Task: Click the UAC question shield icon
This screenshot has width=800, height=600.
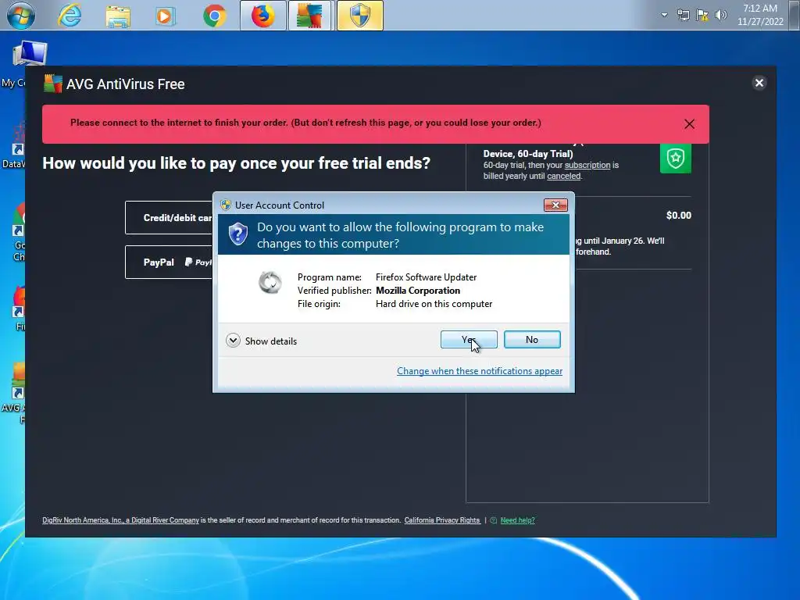Action: pyautogui.click(x=237, y=234)
